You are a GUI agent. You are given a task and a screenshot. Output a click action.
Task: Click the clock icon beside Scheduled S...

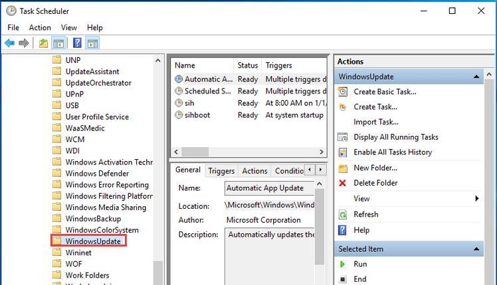179,91
